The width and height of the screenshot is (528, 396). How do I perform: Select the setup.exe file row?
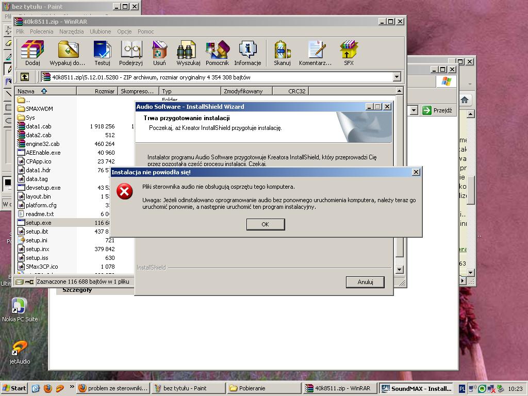tap(63, 223)
